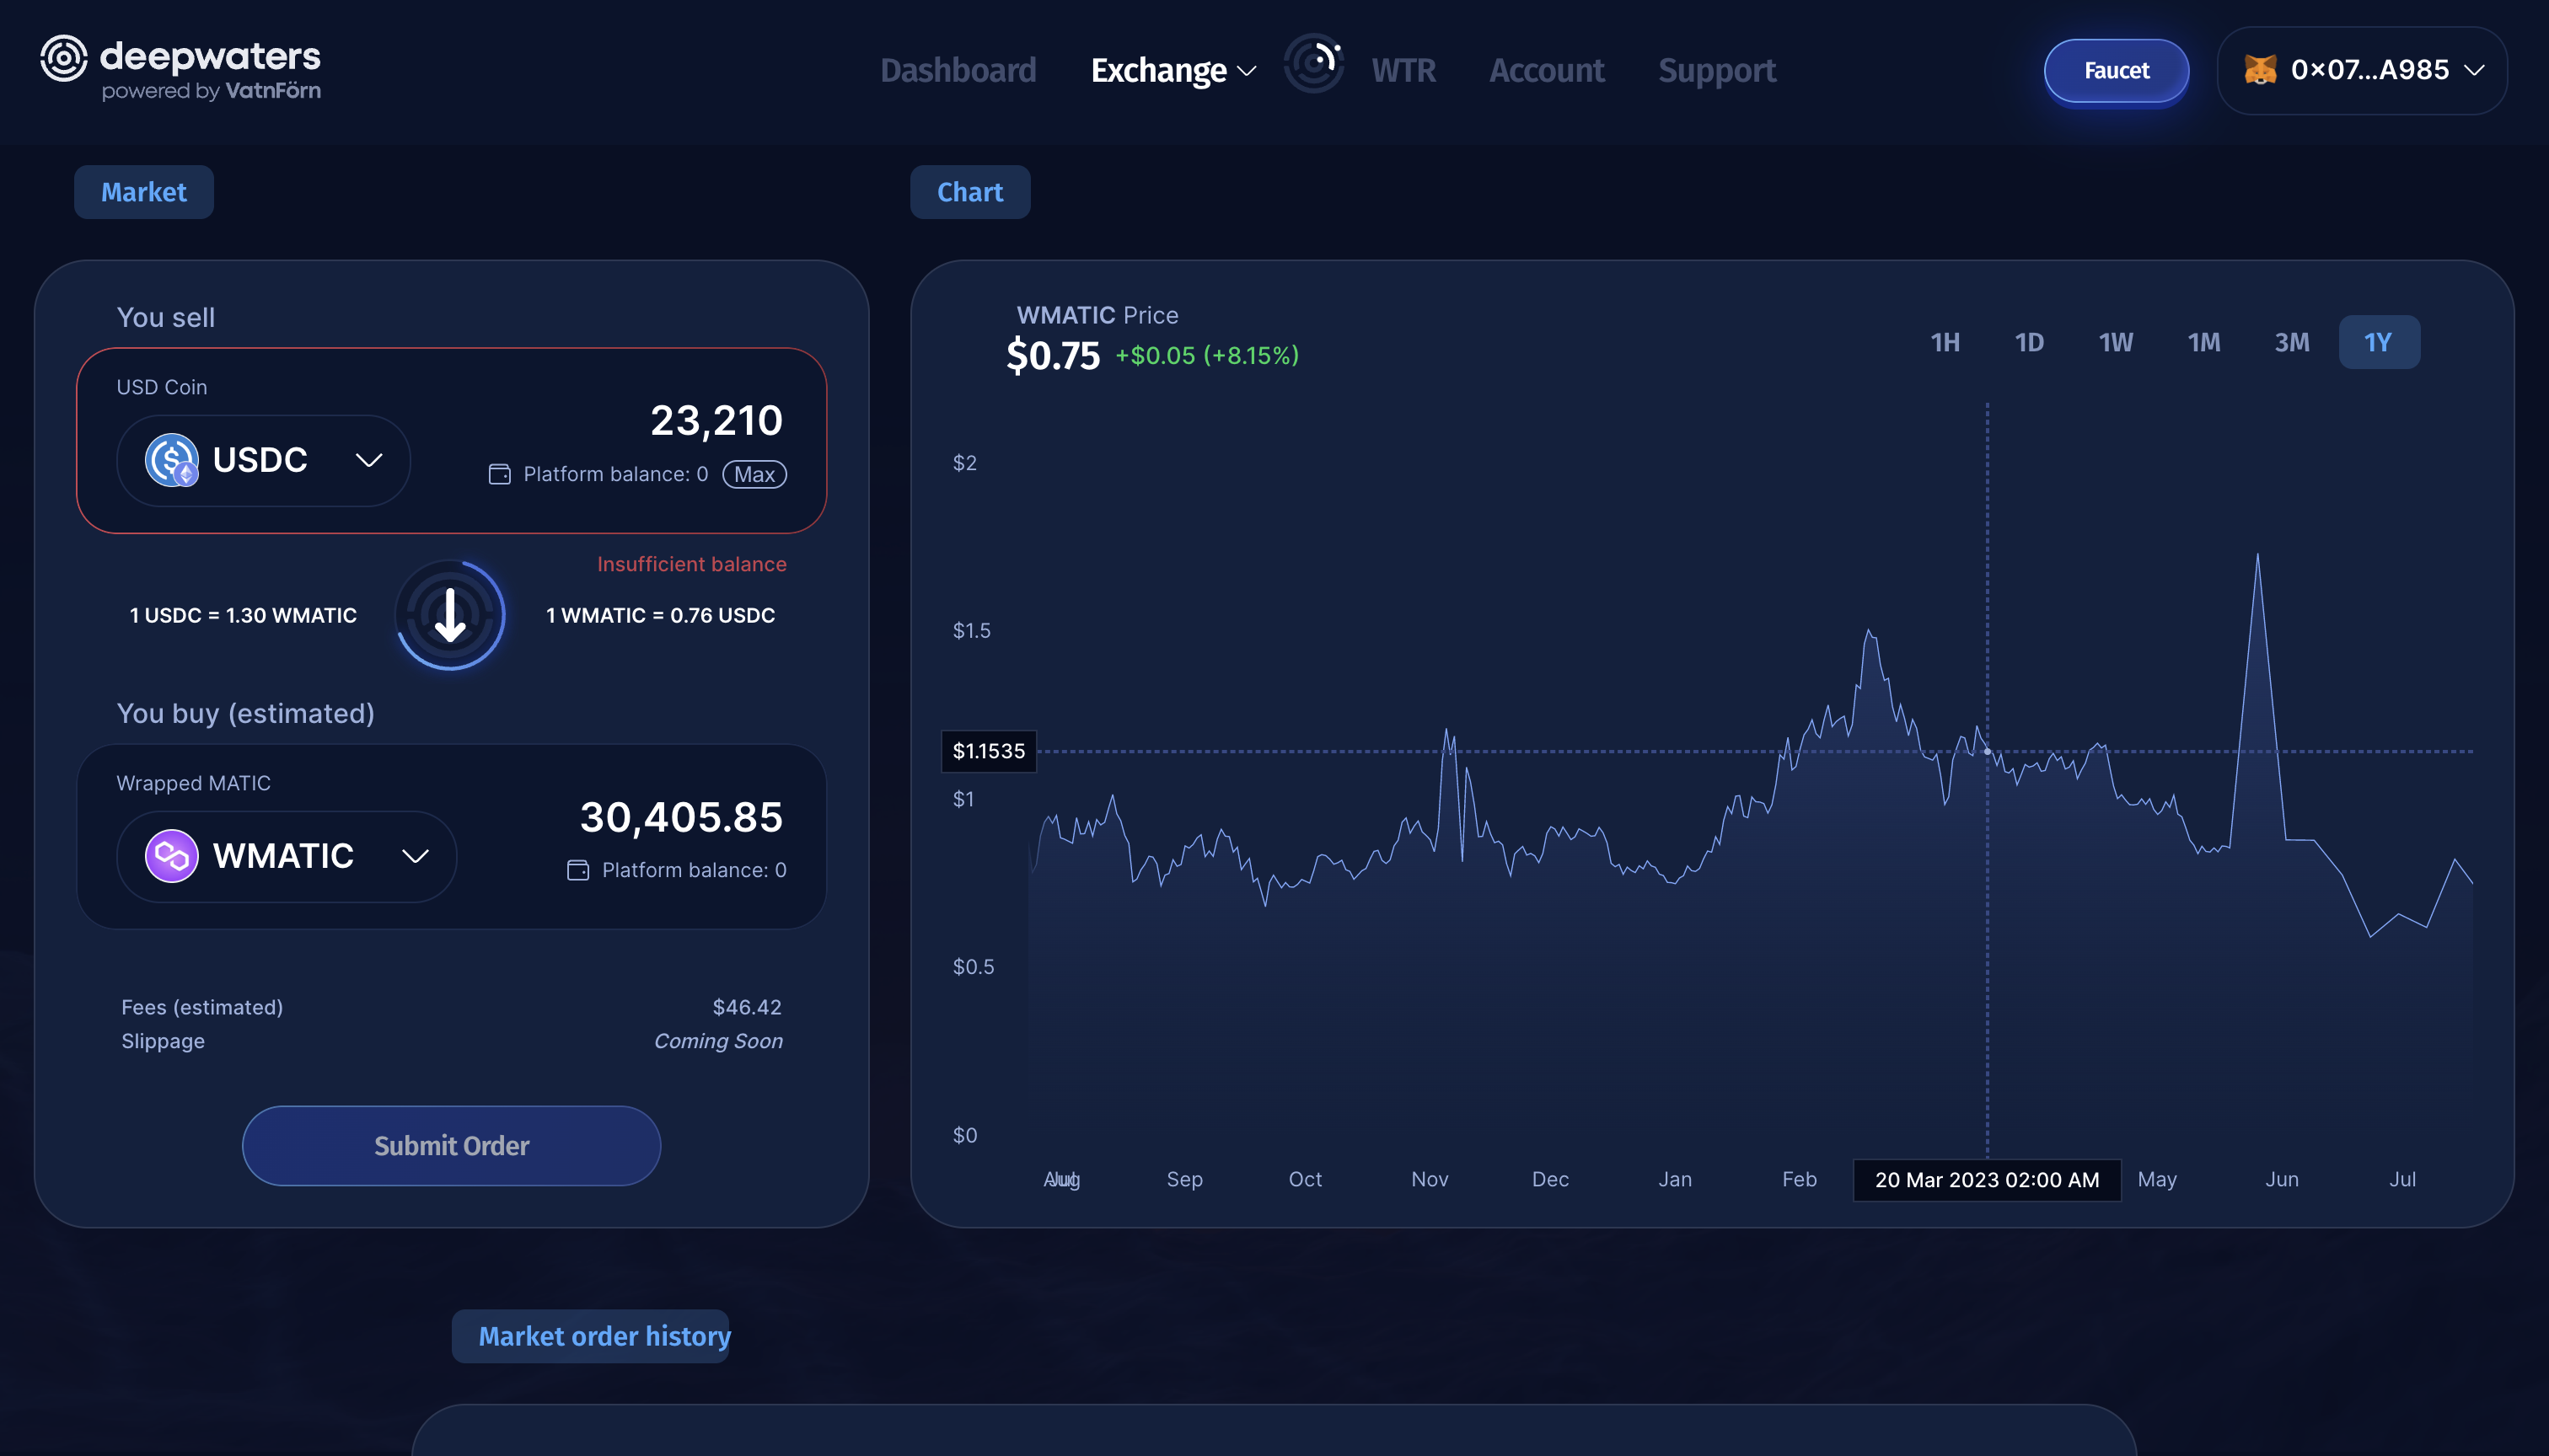This screenshot has height=1456, width=2549.
Task: Click the $1.5 y-axis label
Action: pyautogui.click(x=971, y=630)
